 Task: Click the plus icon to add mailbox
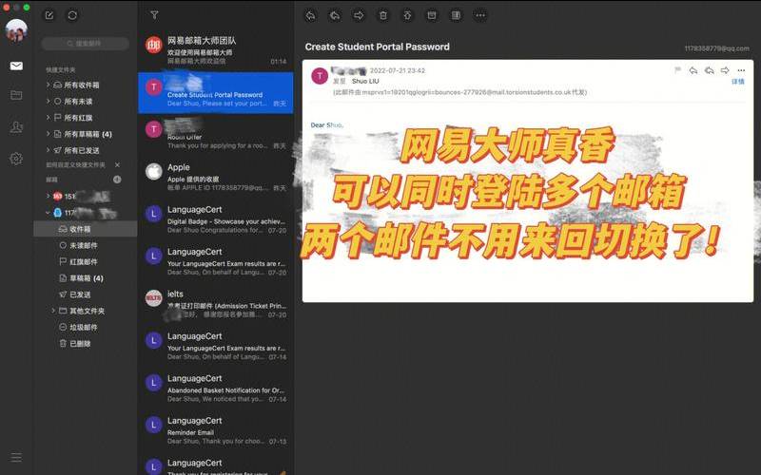[117, 180]
